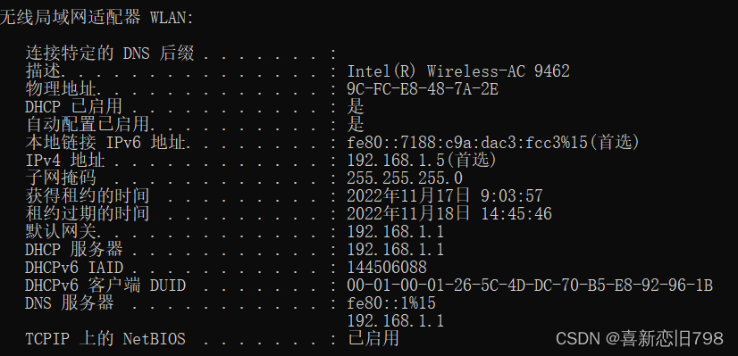Click the DHCP 服务器 label
This screenshot has height=356, width=738.
coord(73,250)
